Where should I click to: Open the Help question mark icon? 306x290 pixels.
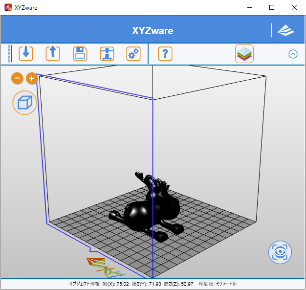coord(165,54)
